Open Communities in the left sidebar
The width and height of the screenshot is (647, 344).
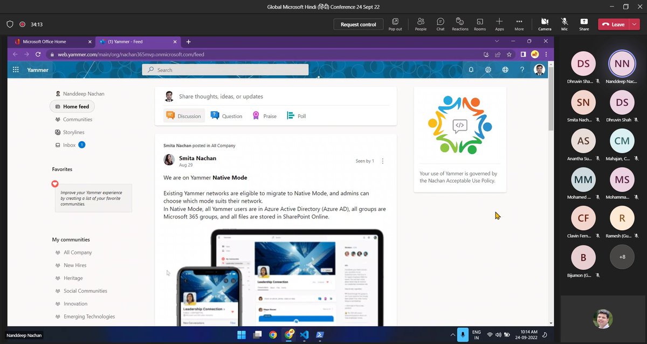click(x=74, y=119)
